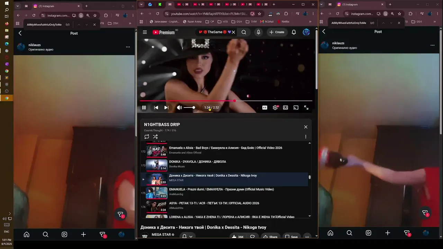
Task: Expand tab search dropdown in YouTube window
Action: 141,4
